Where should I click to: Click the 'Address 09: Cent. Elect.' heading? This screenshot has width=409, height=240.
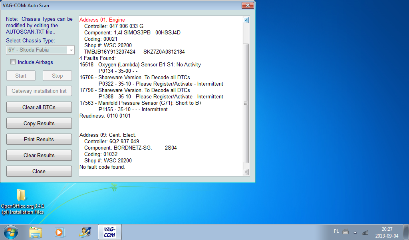click(x=108, y=135)
